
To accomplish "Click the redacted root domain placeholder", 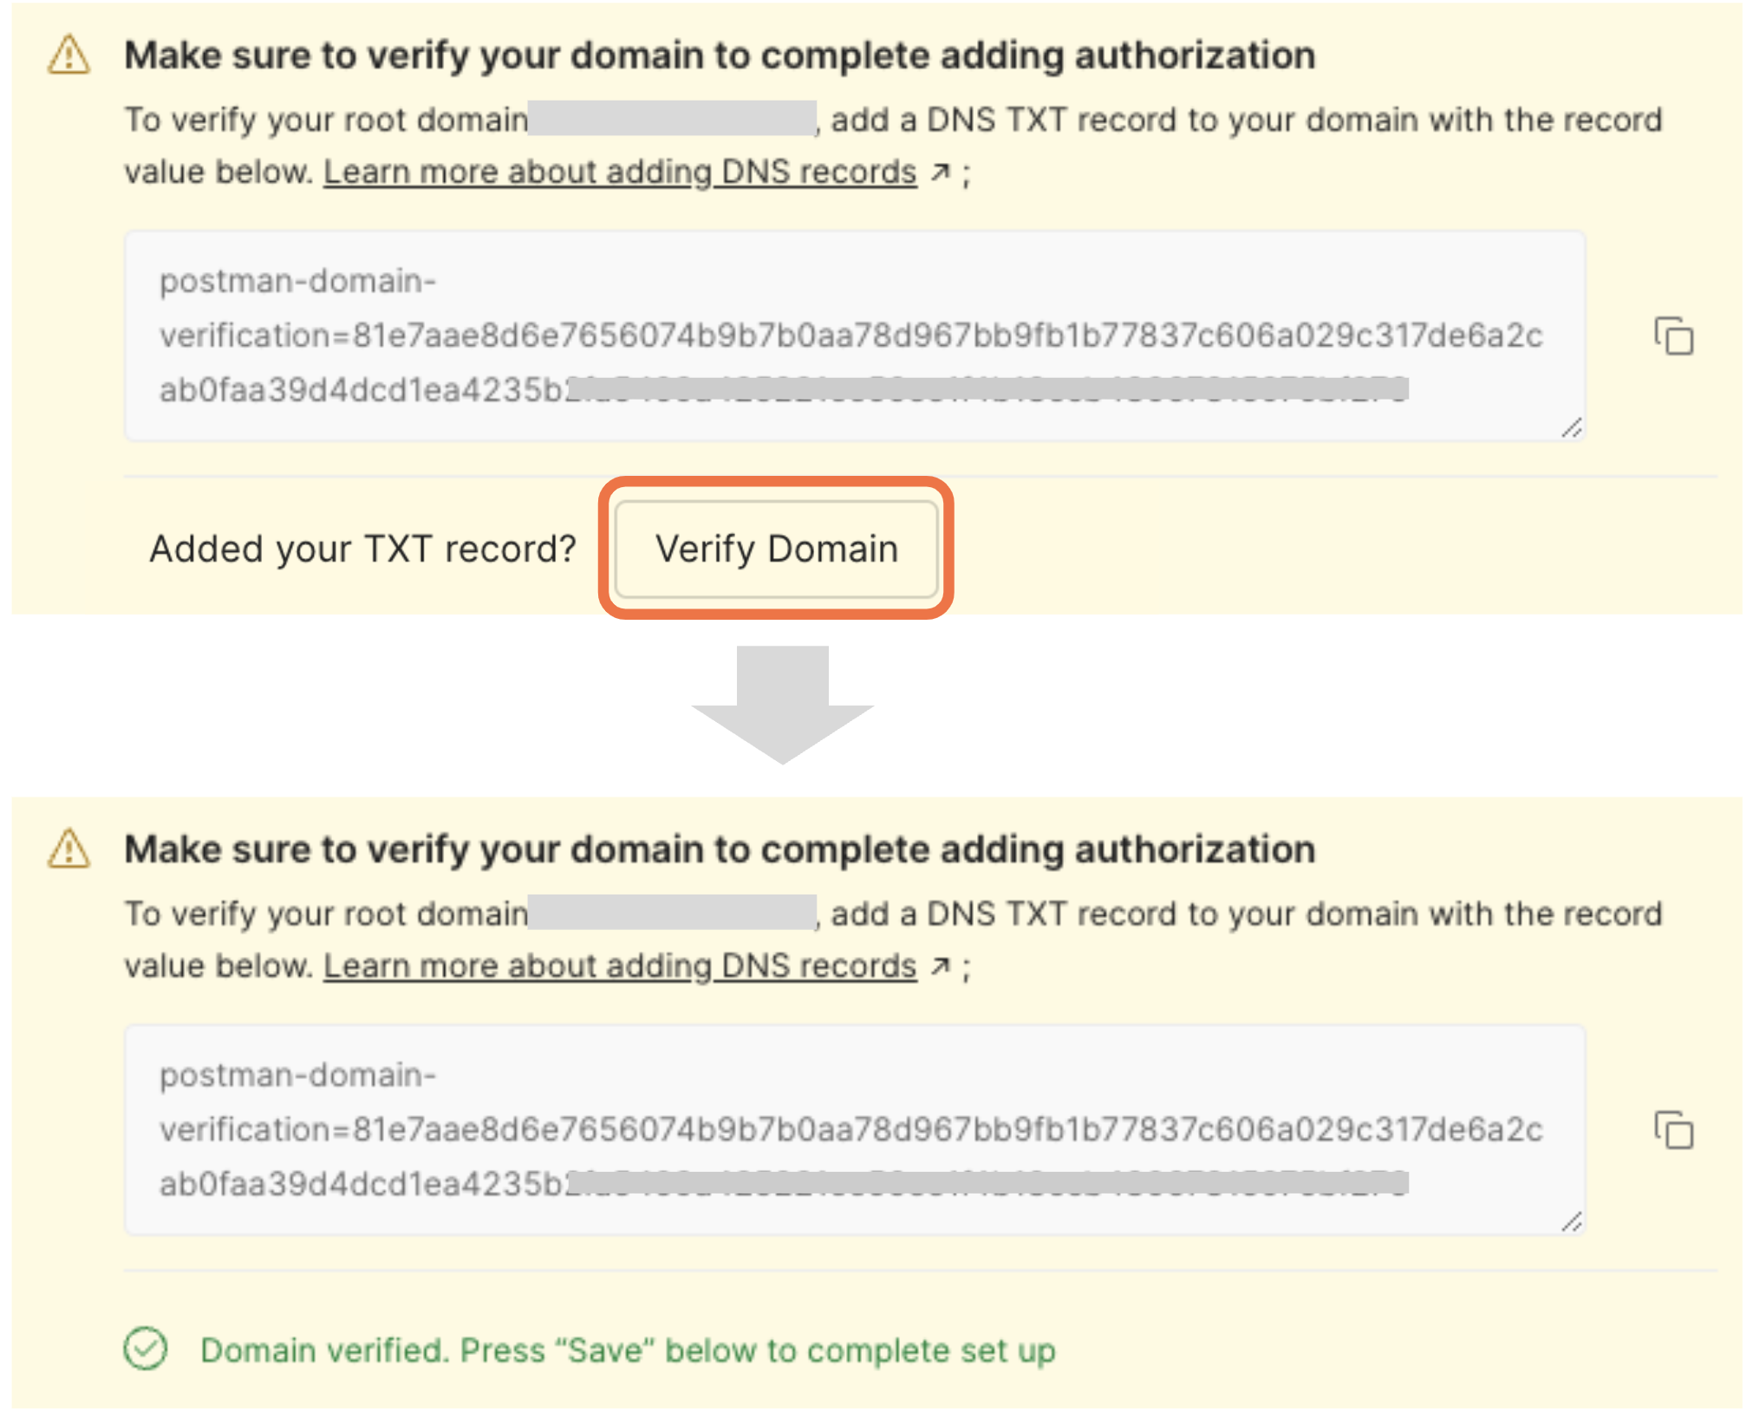I will 674,119.
